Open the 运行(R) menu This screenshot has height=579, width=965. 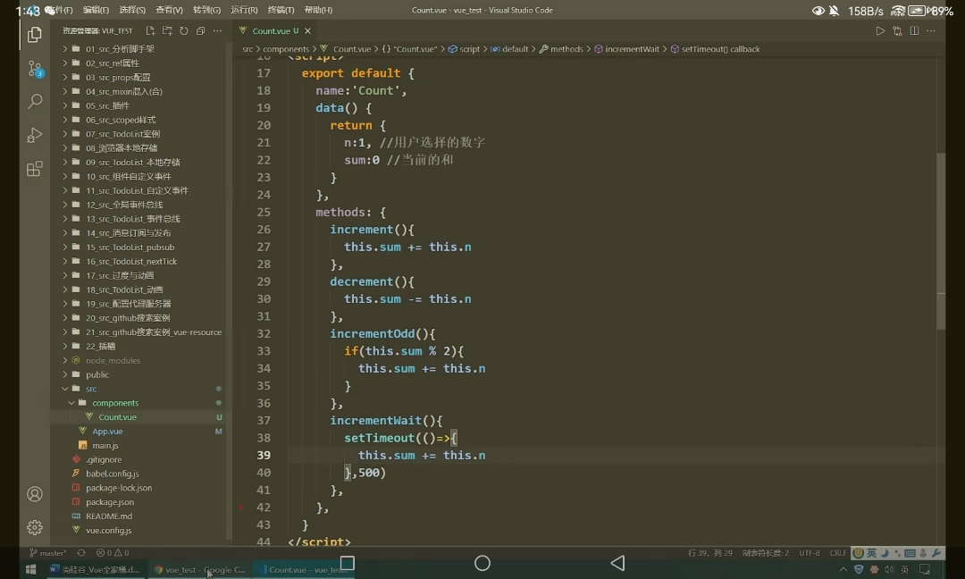(x=244, y=10)
